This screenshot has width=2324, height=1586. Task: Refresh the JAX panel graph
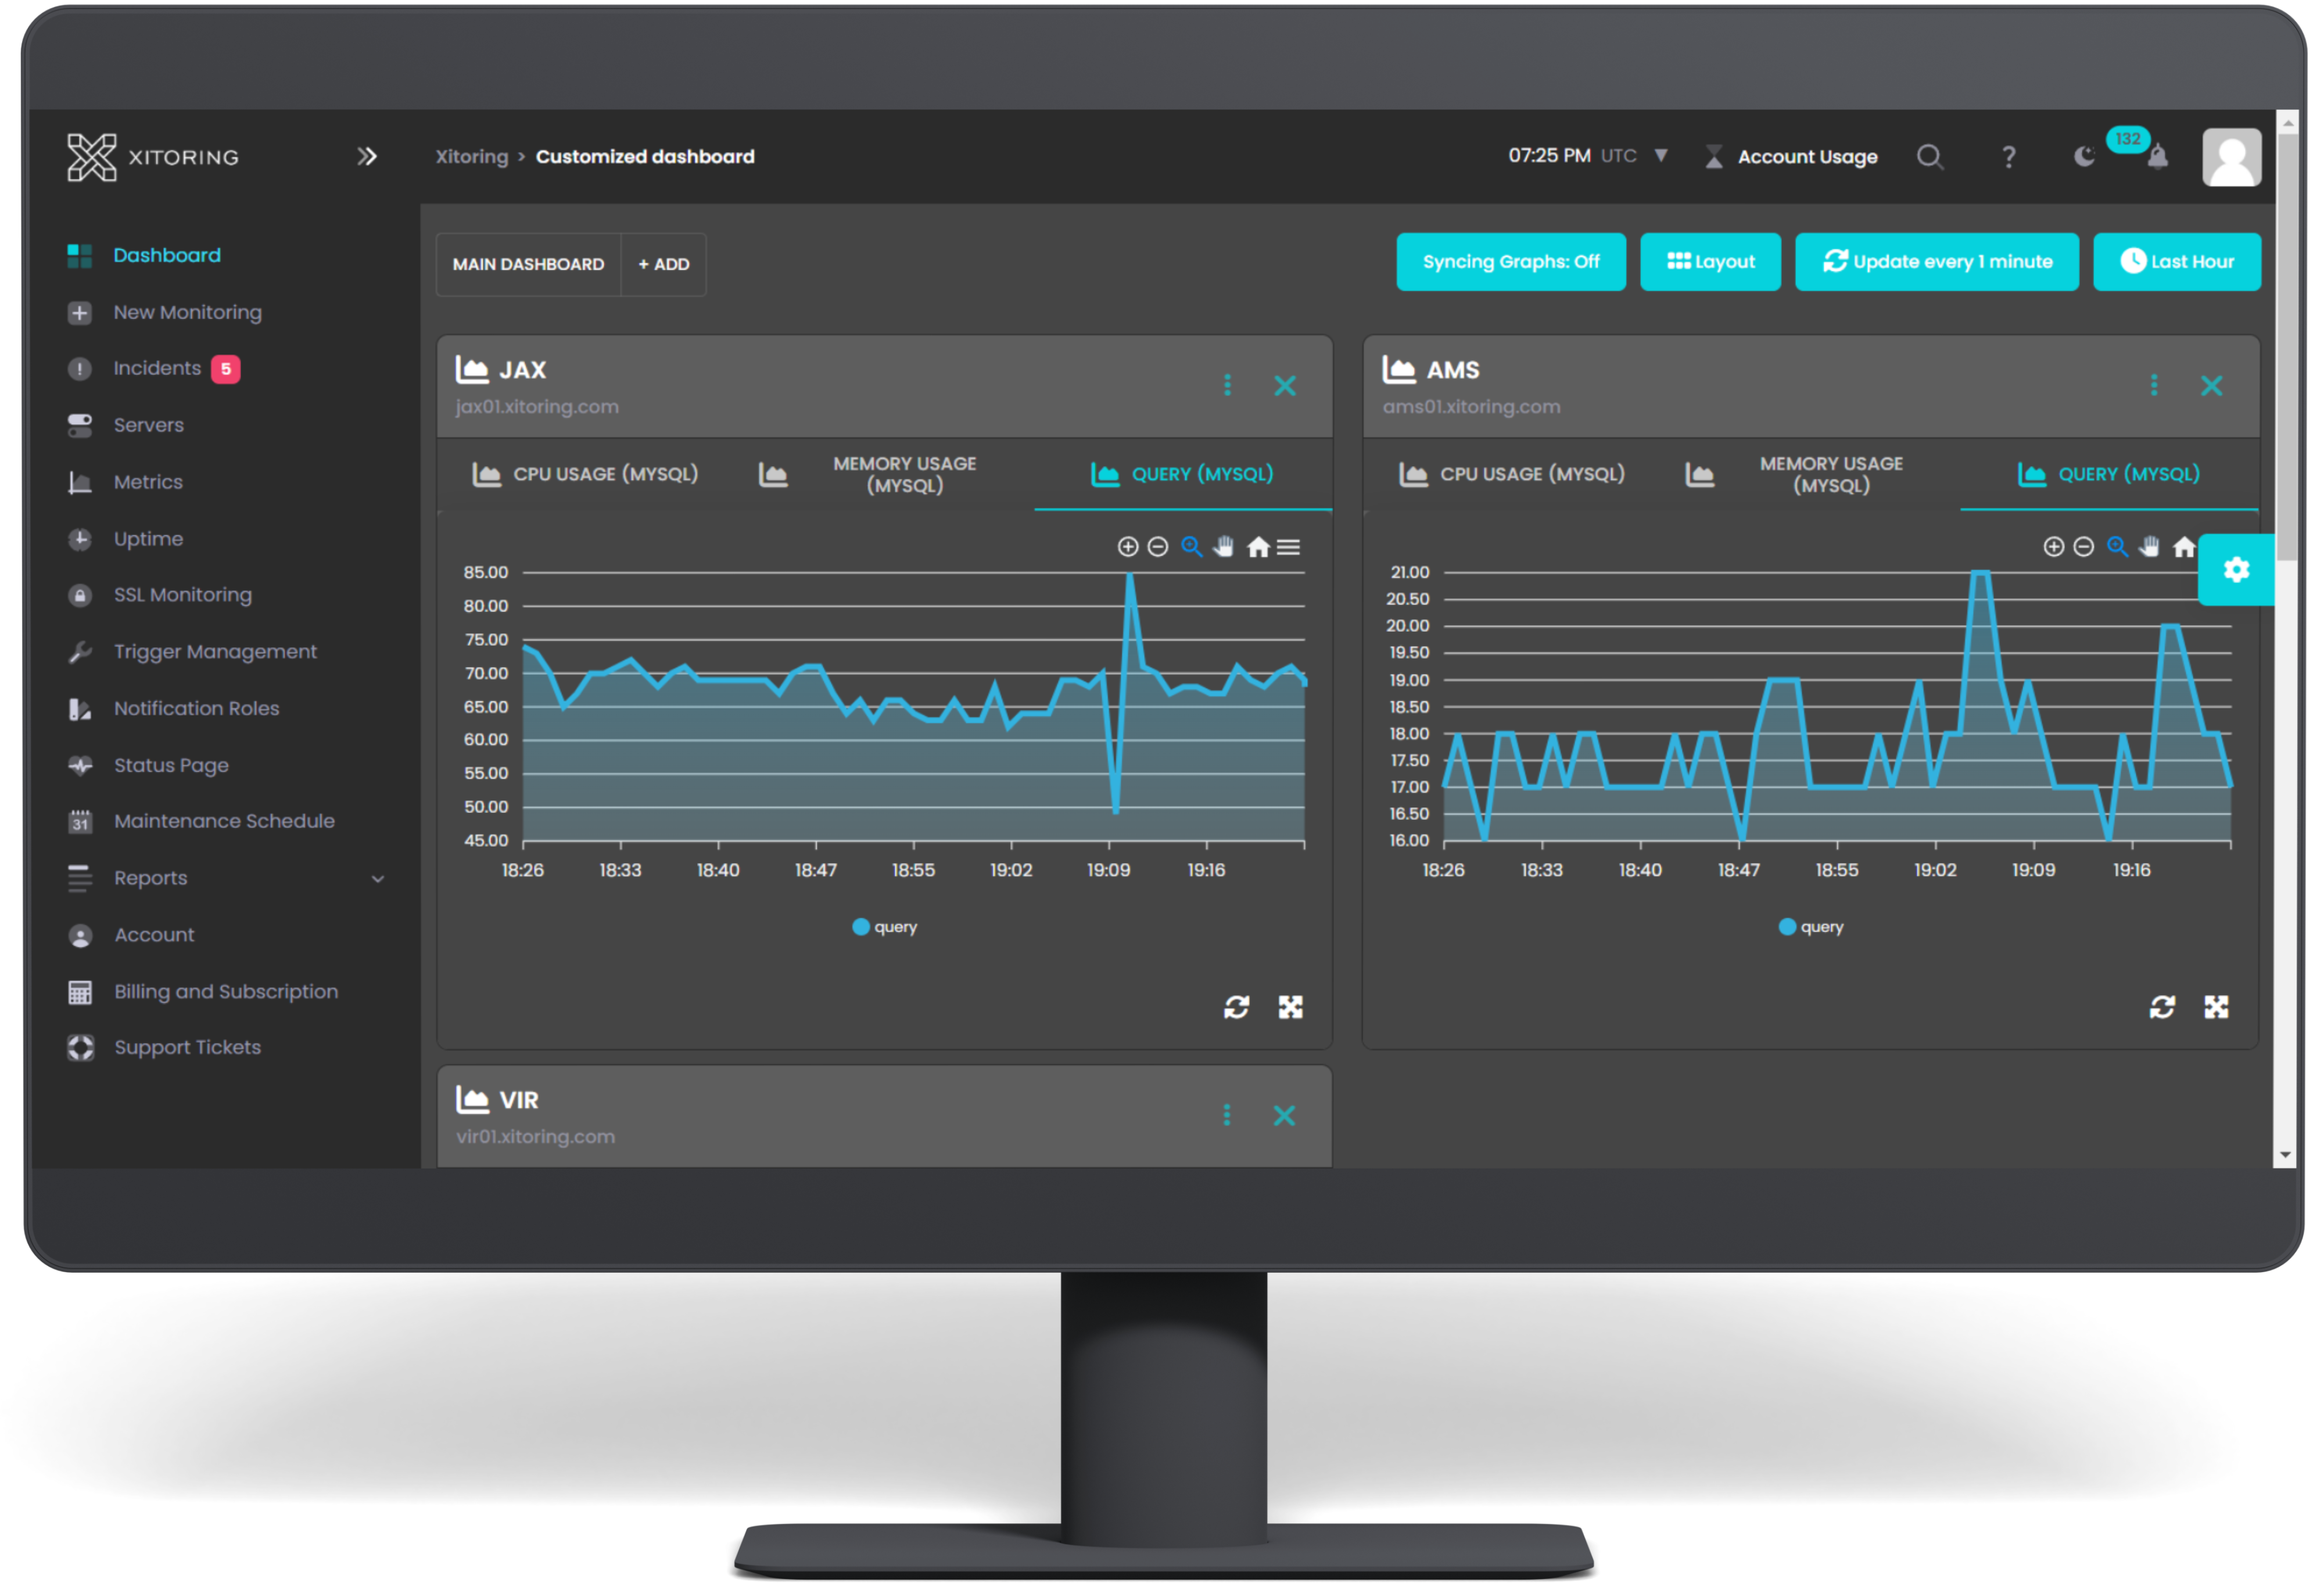[x=1236, y=1007]
